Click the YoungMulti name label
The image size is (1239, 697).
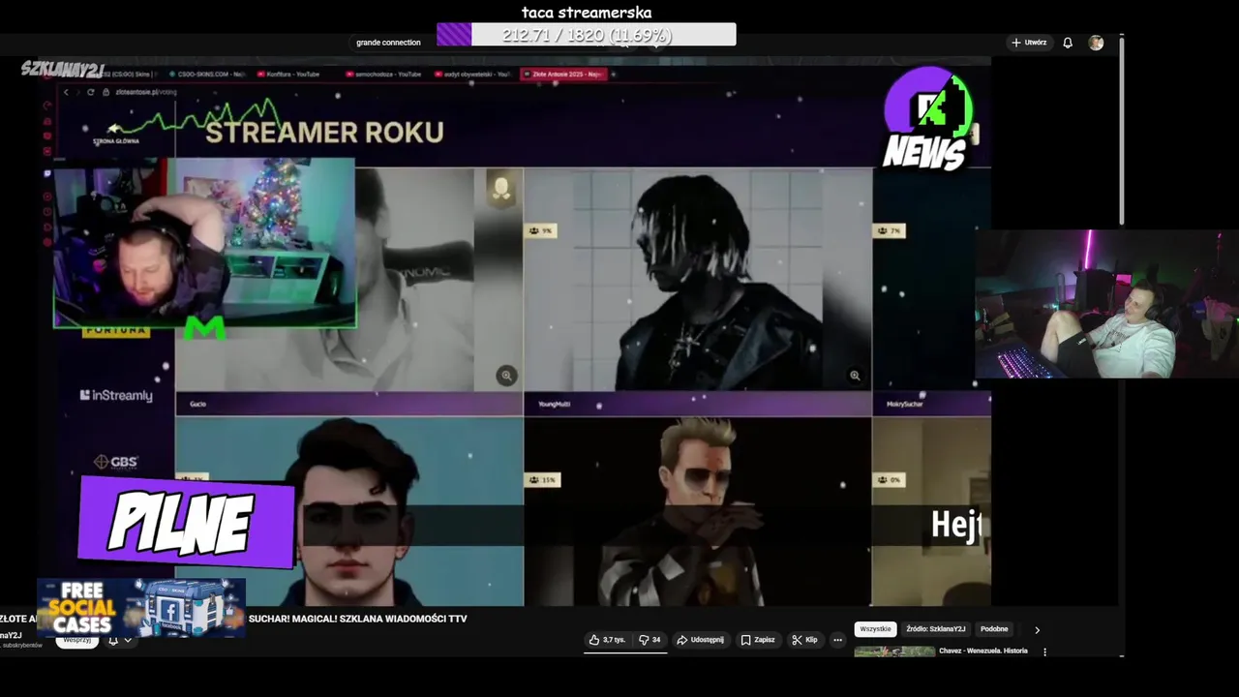pos(554,404)
